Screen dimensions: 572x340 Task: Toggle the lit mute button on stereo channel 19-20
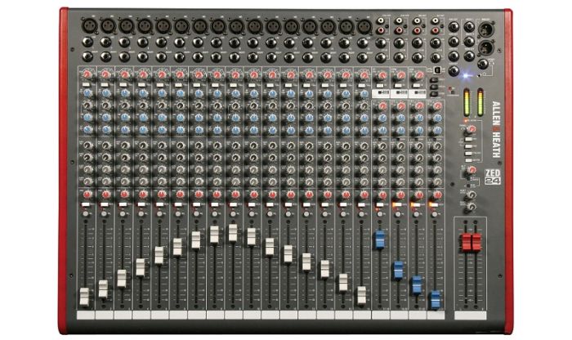coord(398,205)
